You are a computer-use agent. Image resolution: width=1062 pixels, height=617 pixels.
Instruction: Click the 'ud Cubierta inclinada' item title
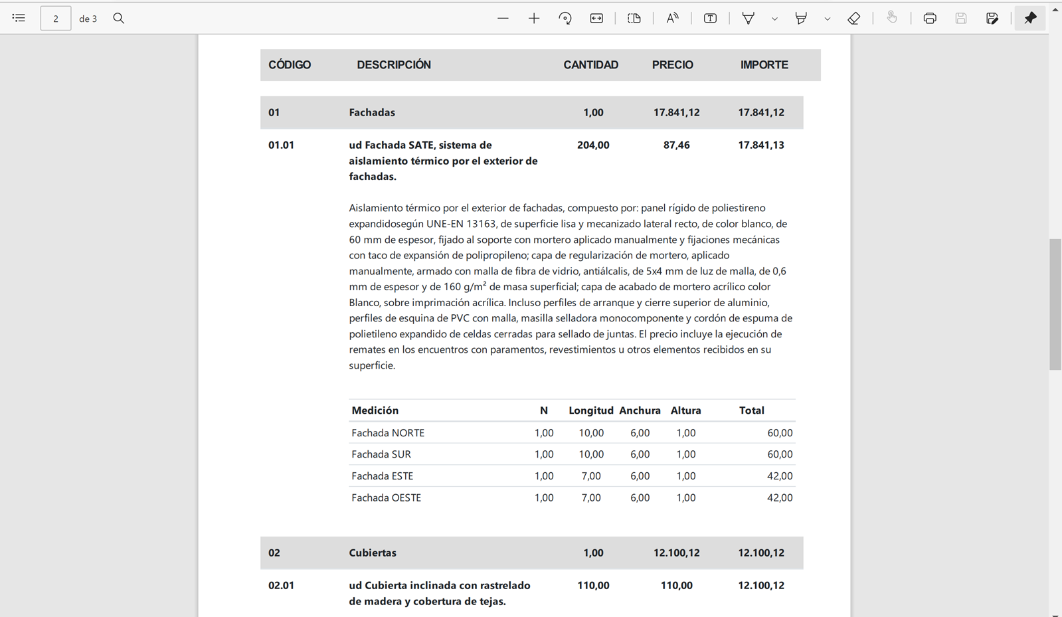point(440,593)
